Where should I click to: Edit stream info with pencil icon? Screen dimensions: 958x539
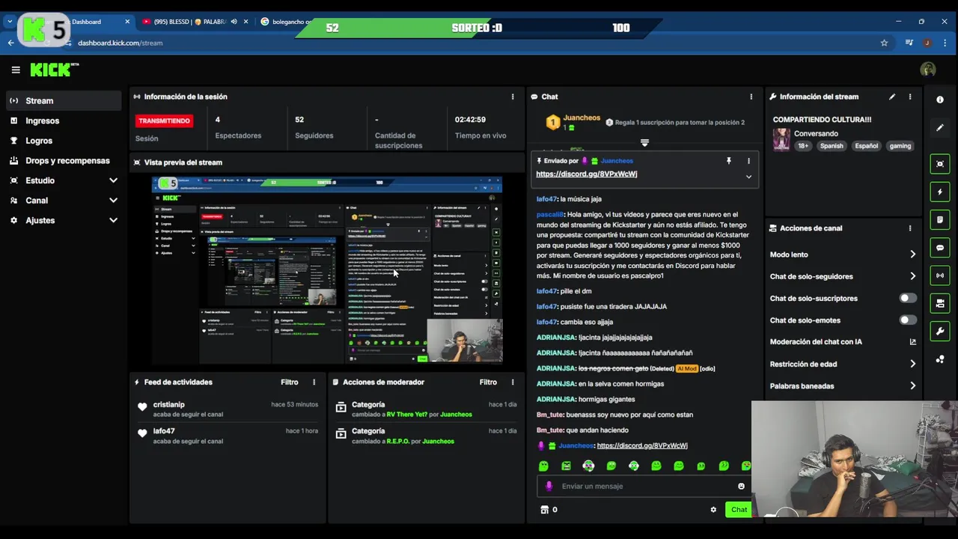[892, 97]
